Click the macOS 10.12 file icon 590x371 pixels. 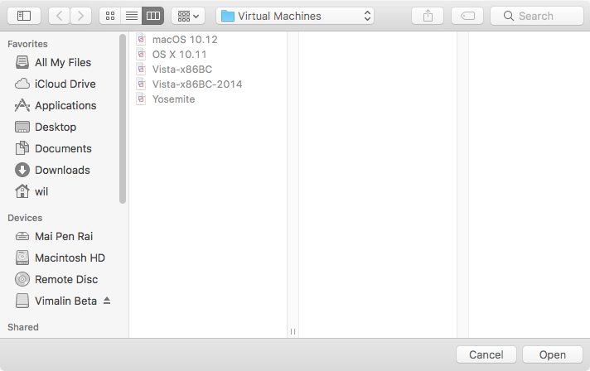[x=141, y=39]
